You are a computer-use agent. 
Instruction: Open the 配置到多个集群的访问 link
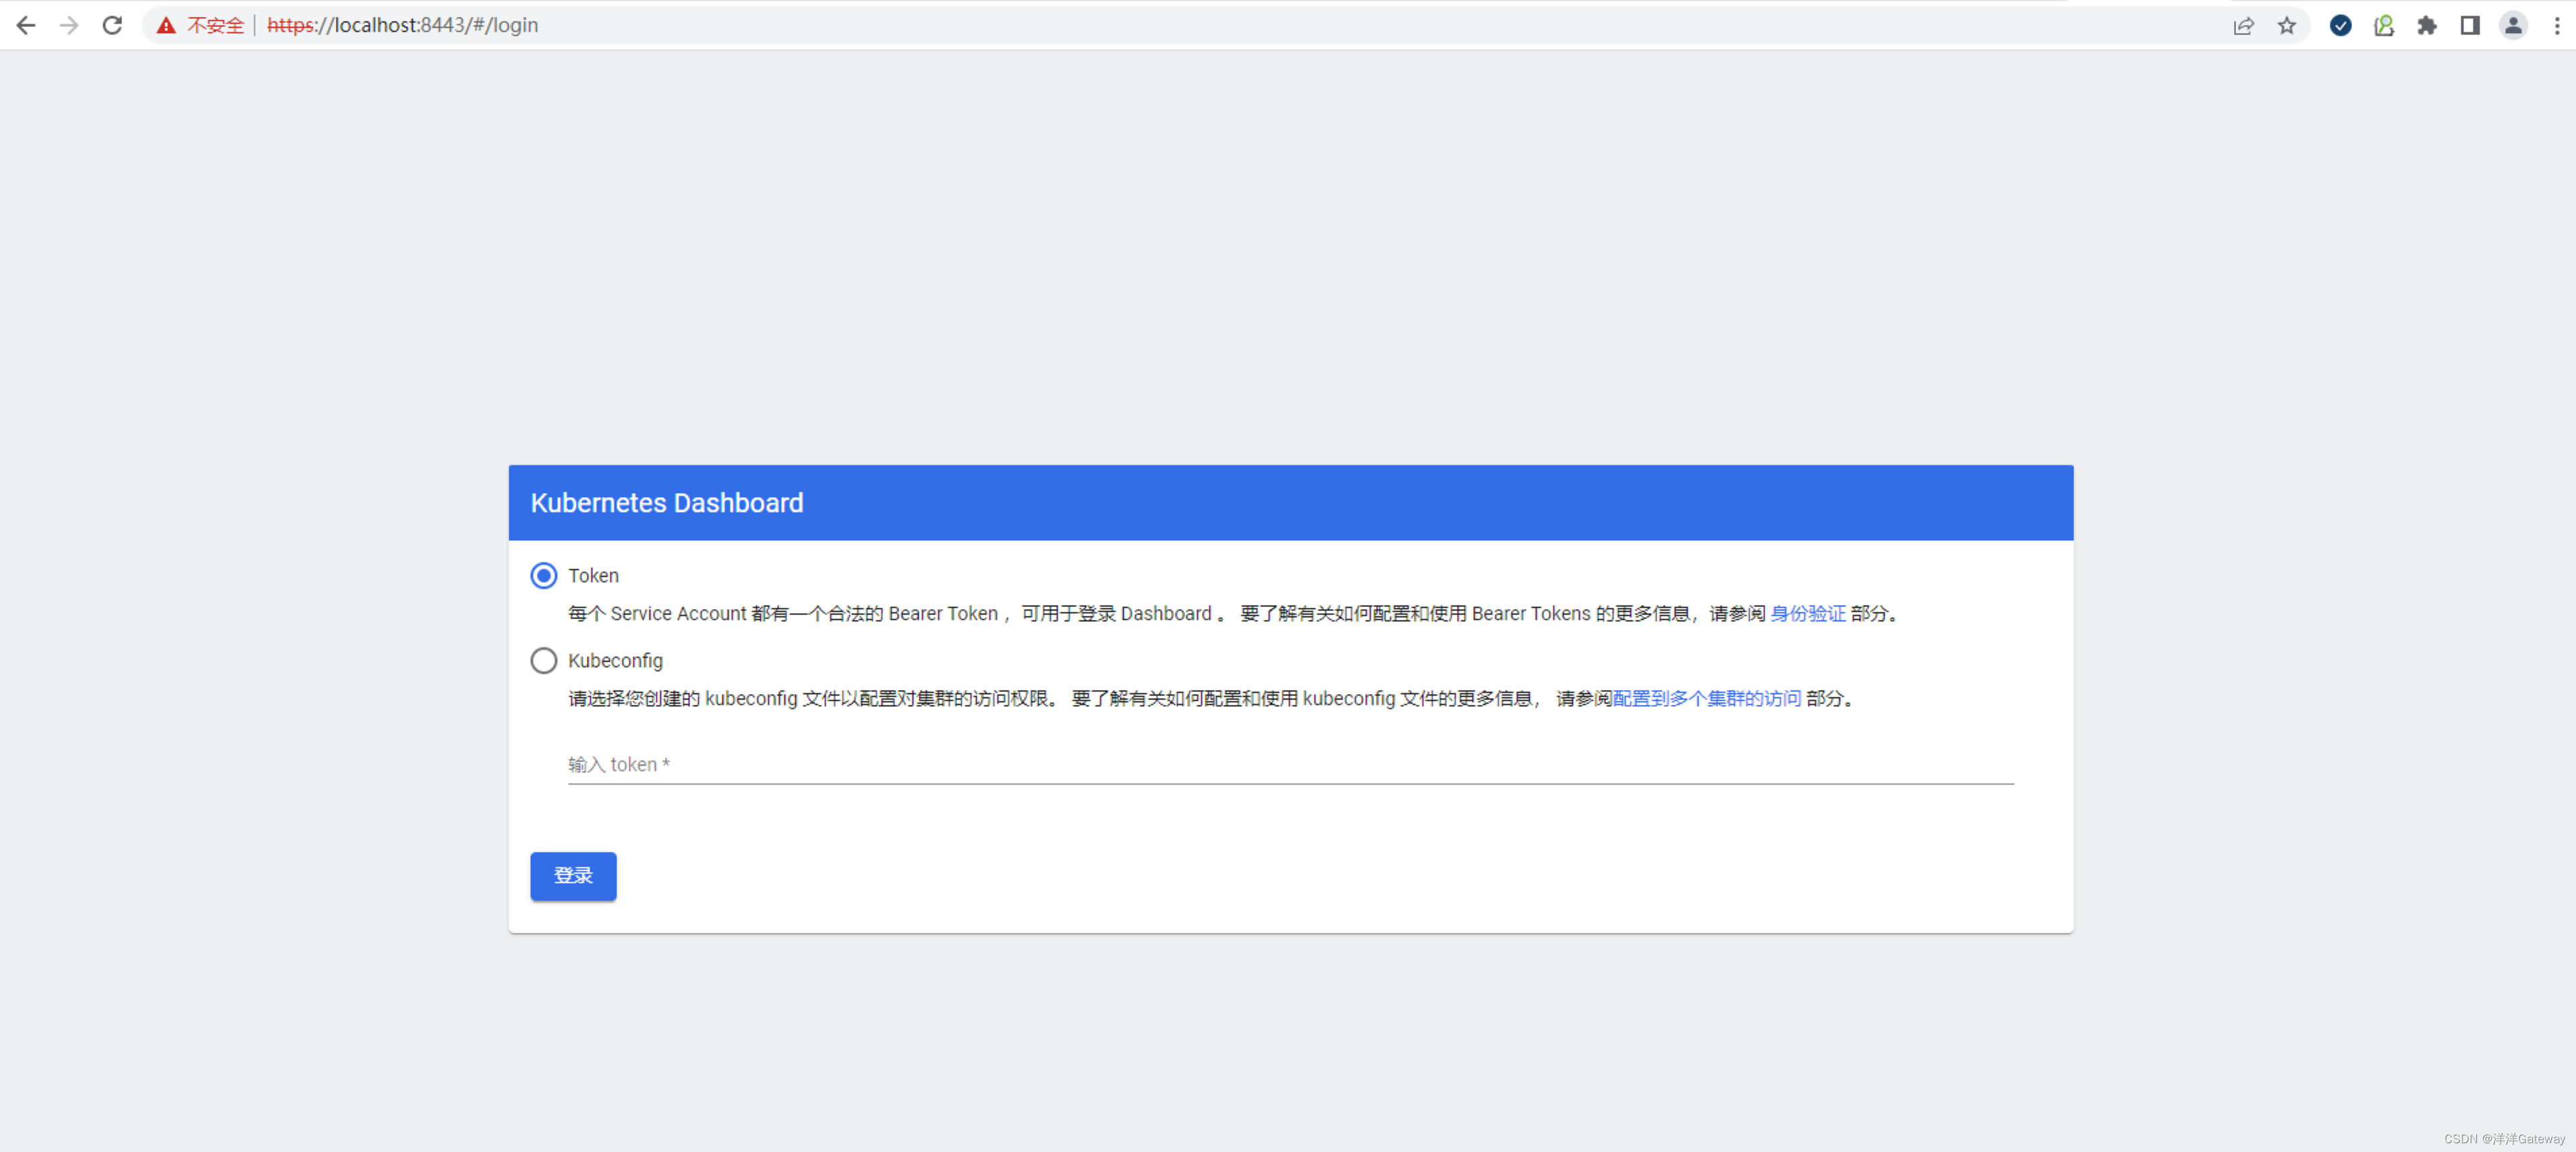click(1705, 699)
